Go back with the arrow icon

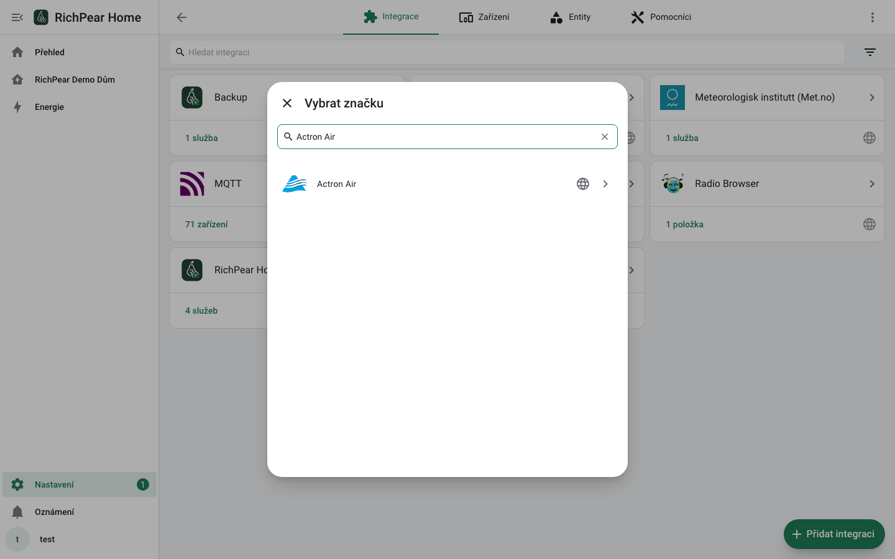pyautogui.click(x=181, y=17)
